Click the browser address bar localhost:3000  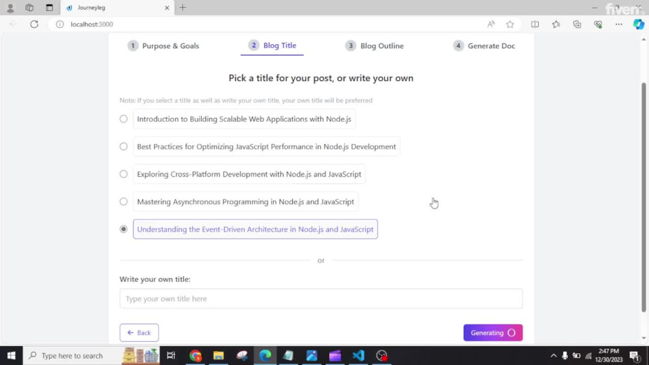[x=92, y=25]
